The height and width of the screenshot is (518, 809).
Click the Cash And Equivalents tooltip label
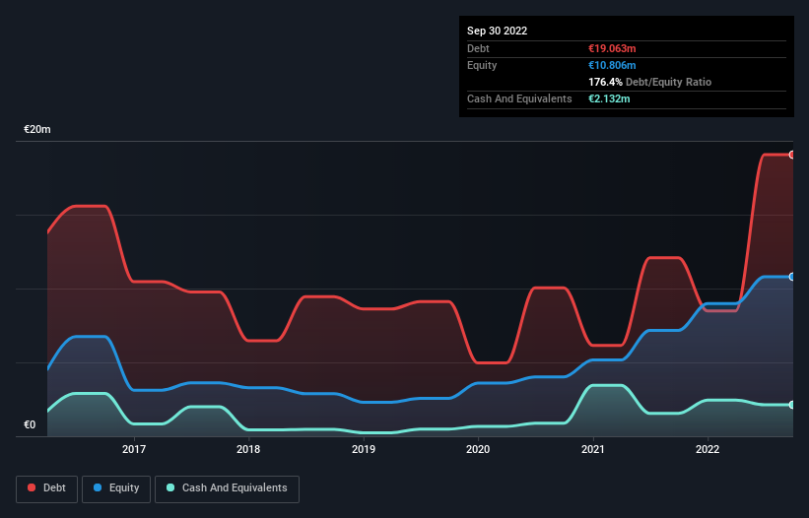point(519,98)
